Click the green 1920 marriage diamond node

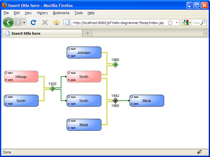pos(53,89)
